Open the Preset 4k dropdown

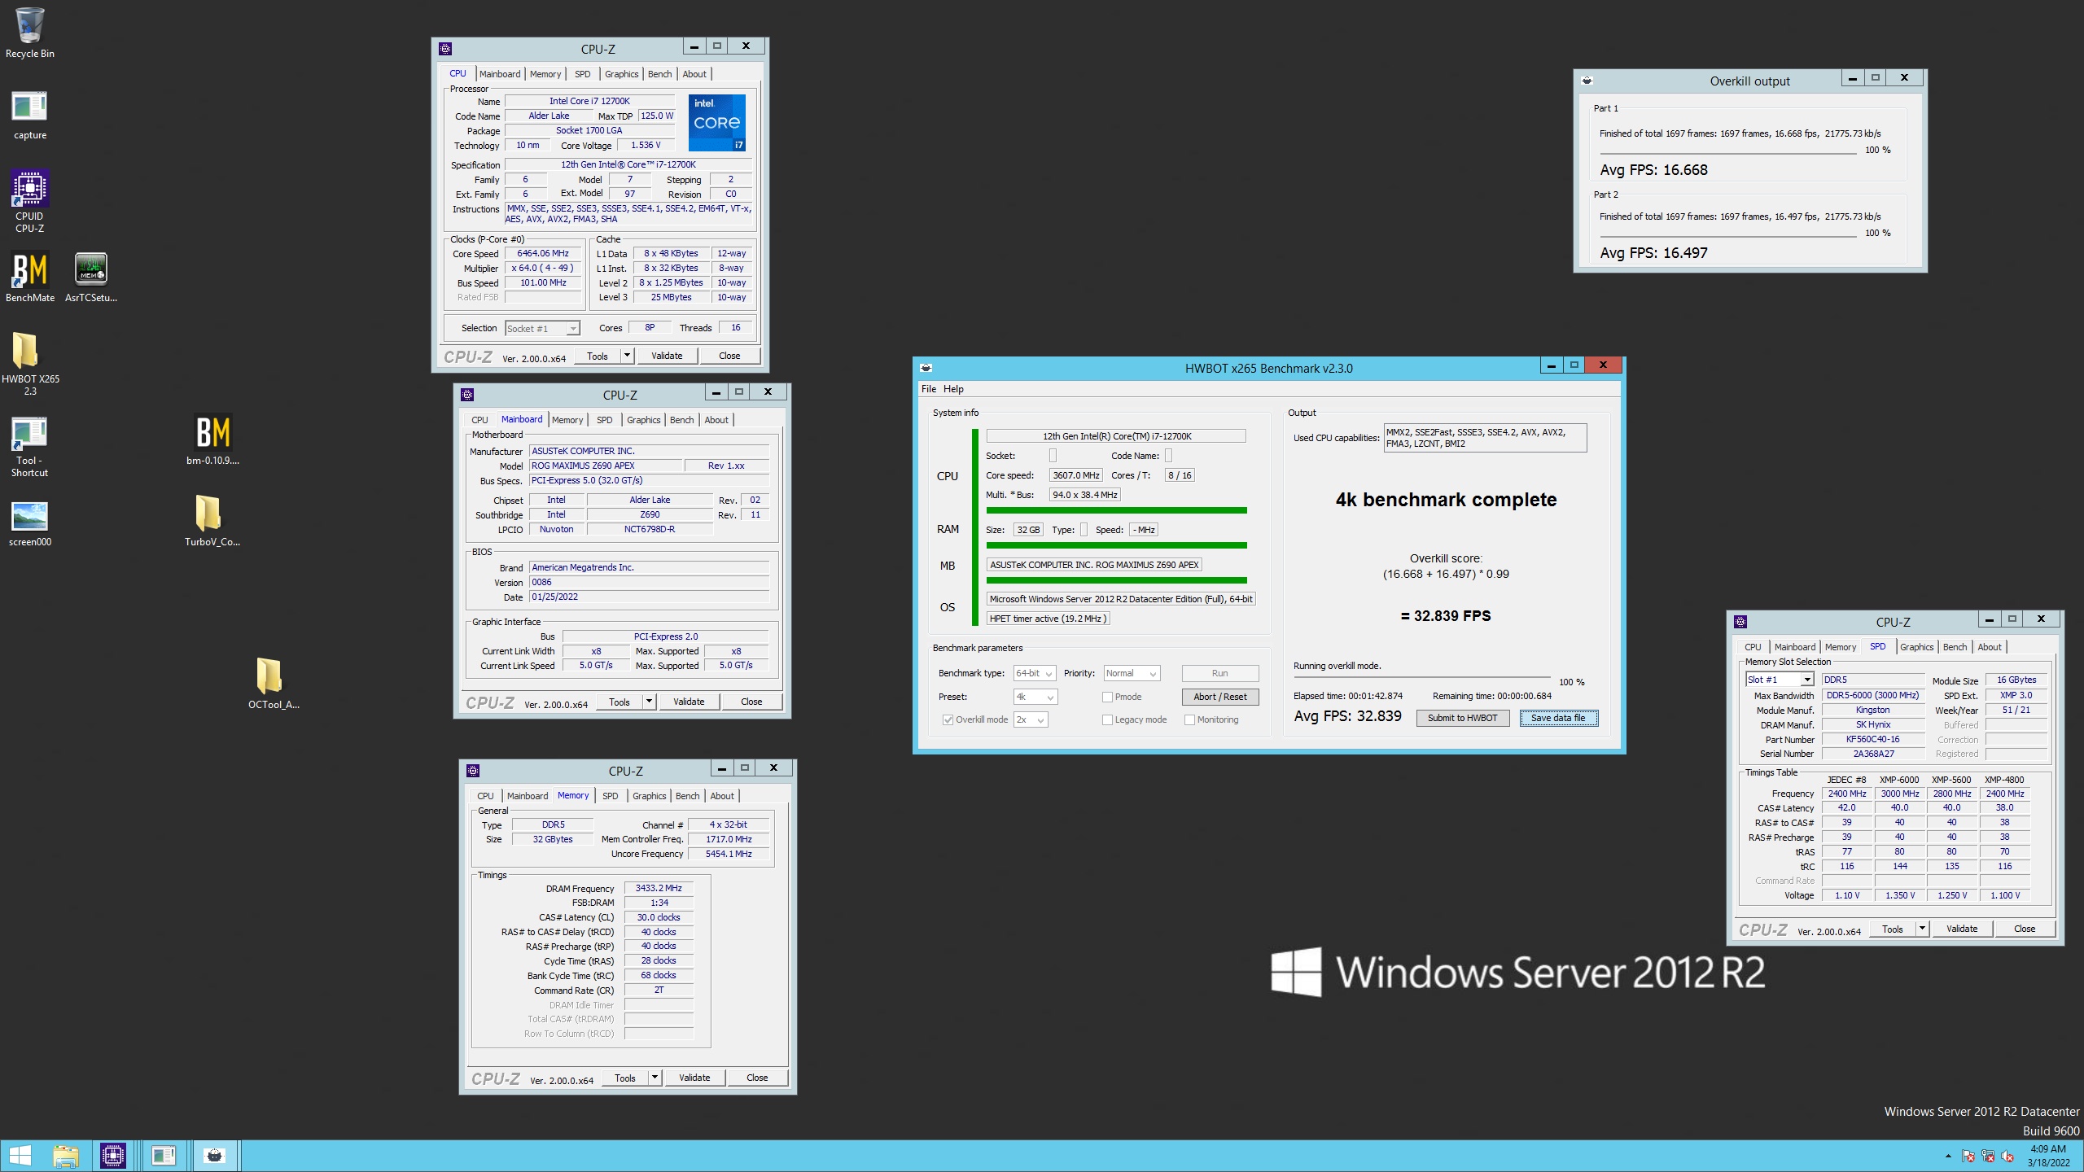[1035, 697]
